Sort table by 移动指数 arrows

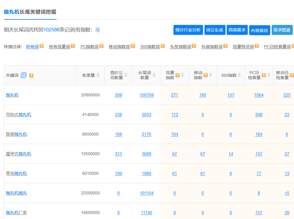211,75
